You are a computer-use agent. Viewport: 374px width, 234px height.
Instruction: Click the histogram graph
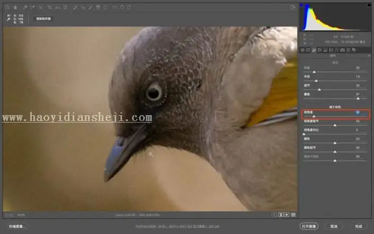tap(335, 17)
